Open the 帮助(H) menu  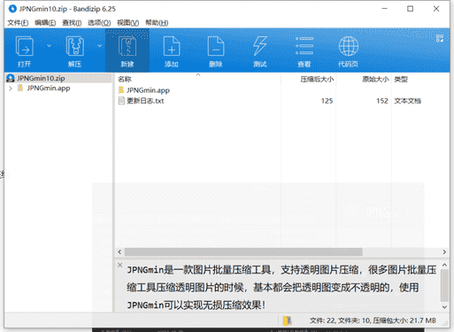tap(157, 23)
